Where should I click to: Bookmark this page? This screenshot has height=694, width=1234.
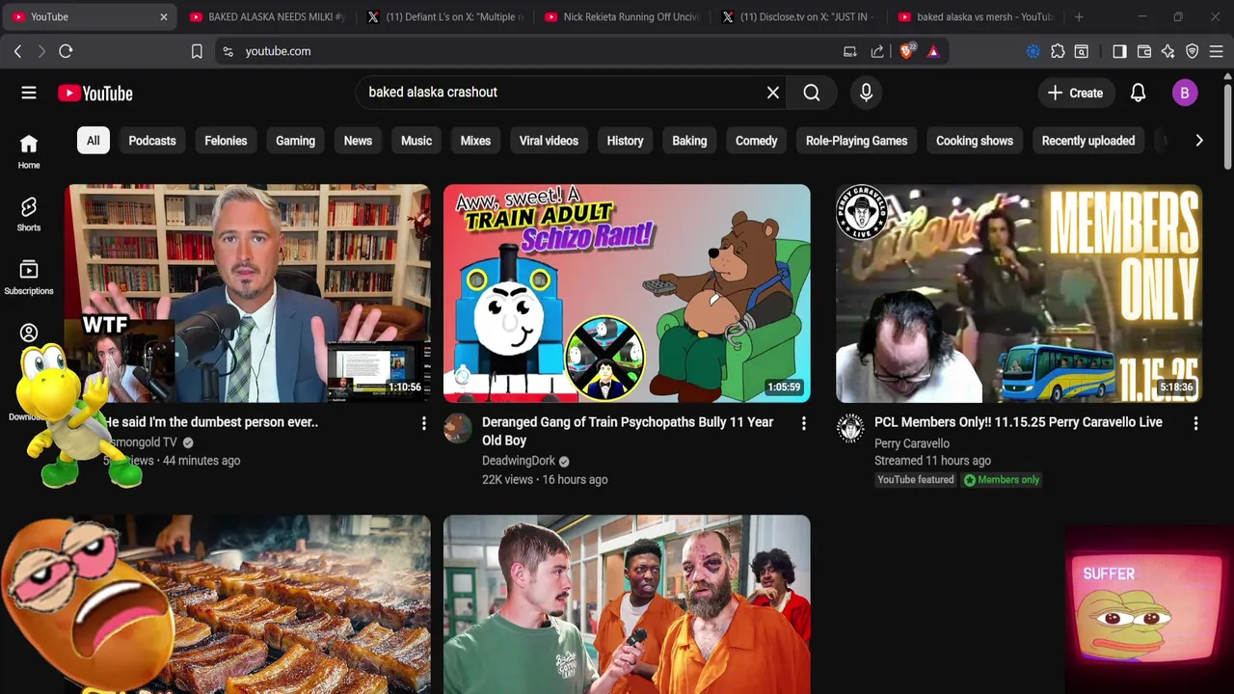pos(197,51)
